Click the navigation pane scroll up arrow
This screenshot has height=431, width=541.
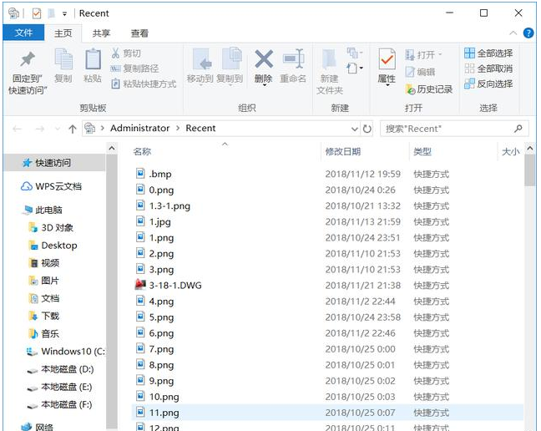111,149
